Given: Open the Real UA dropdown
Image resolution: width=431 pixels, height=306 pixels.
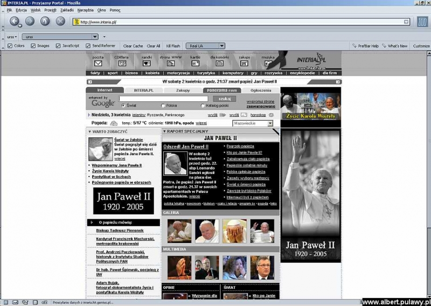Looking at the screenshot, I should tap(222, 46).
